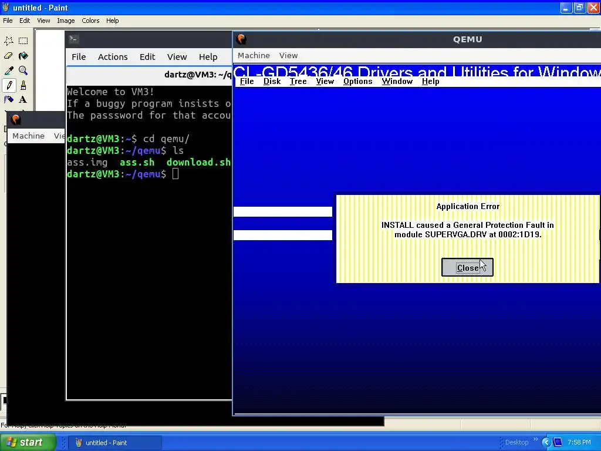Screen dimensions: 601x451
Task: Click the 'download.sh' file name in terminal
Action: click(198, 162)
